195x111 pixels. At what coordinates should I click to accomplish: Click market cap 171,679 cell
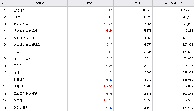188,107
